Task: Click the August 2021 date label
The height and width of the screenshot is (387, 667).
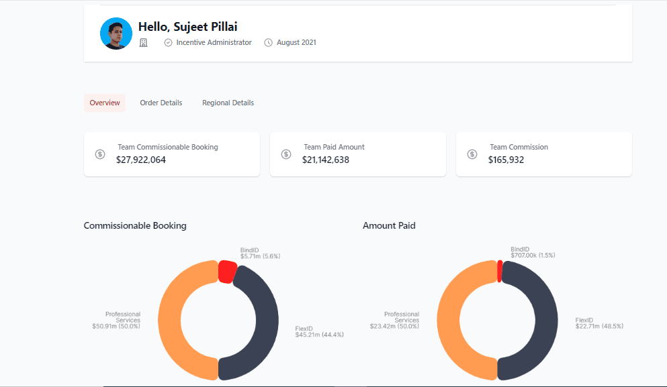Action: pos(296,43)
